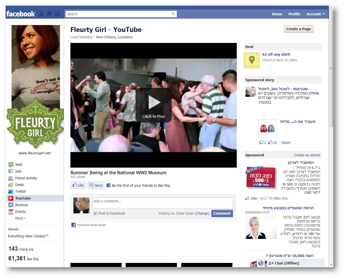Play the Summer Swing video
This screenshot has width=344, height=278.
pyautogui.click(x=154, y=105)
